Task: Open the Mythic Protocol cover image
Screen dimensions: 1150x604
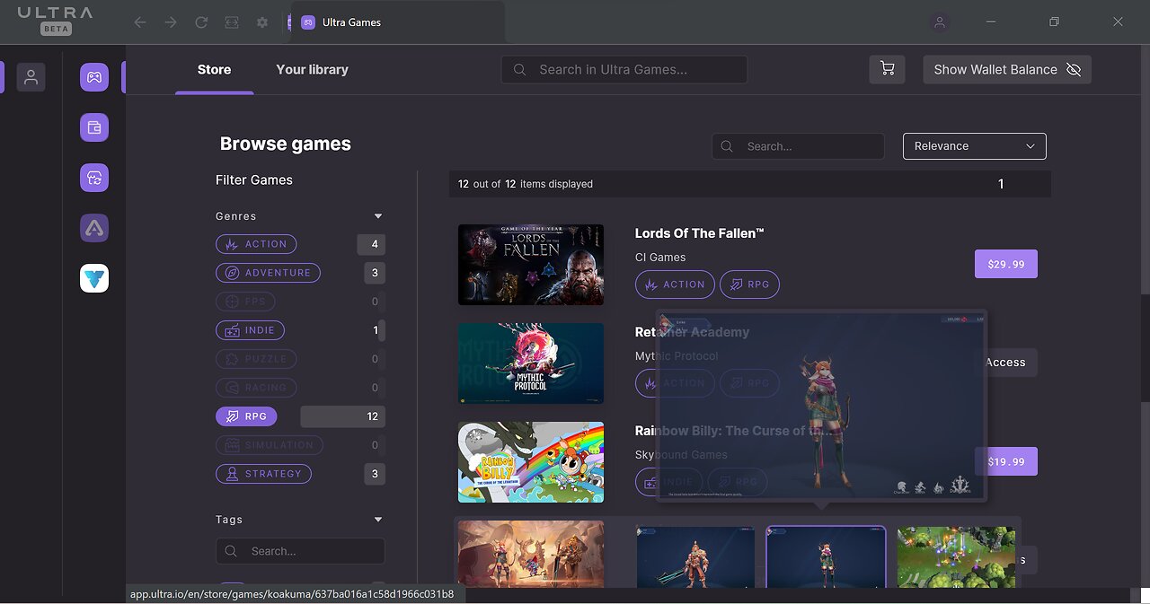Action: (531, 363)
